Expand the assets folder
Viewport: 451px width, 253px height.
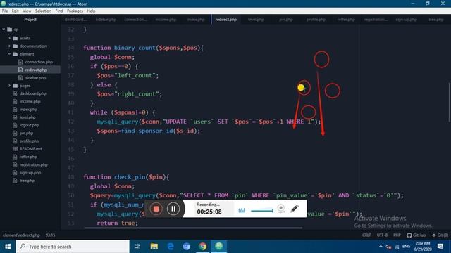(9, 38)
